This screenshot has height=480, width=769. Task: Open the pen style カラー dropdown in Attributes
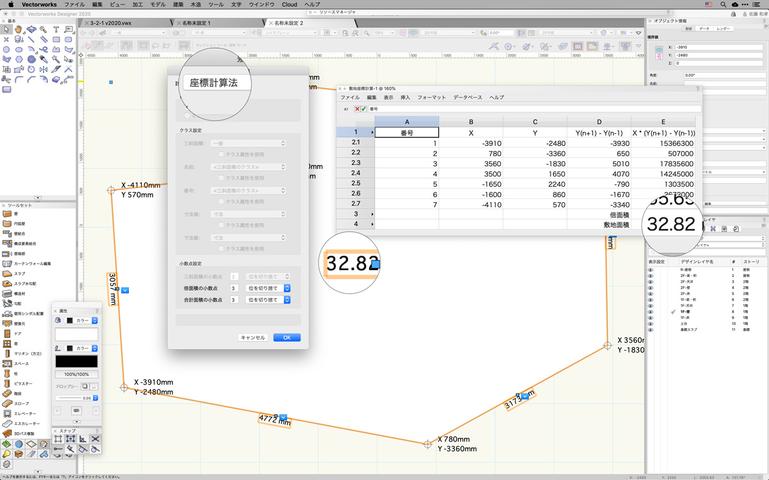pyautogui.click(x=81, y=348)
